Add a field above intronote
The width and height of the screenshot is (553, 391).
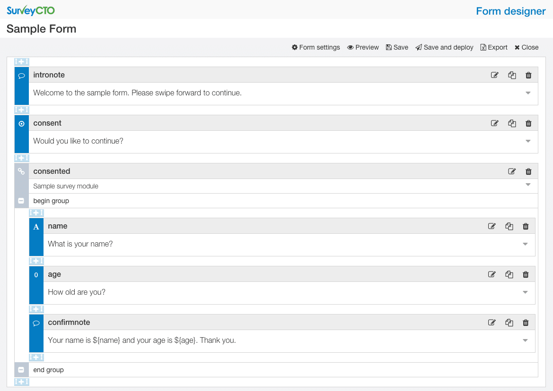tap(21, 61)
